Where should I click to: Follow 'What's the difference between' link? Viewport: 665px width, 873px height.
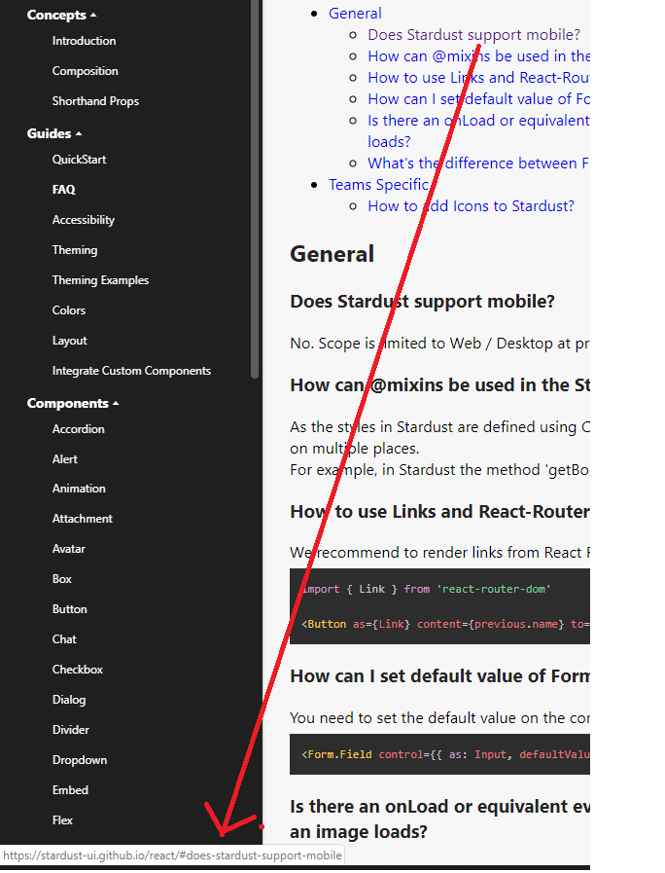click(x=478, y=164)
